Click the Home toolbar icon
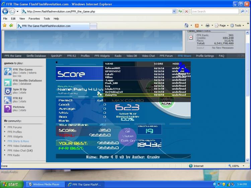This screenshot has width=251, height=188. click(186, 25)
